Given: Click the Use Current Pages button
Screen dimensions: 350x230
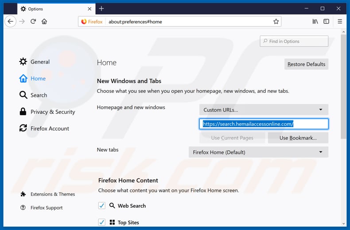Looking at the screenshot, I should 232,138.
